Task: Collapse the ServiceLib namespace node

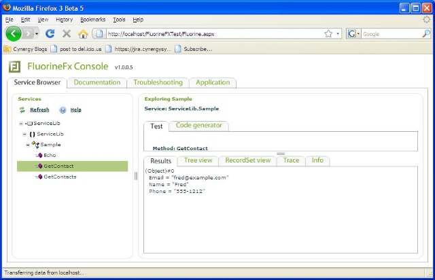Action: (24, 135)
